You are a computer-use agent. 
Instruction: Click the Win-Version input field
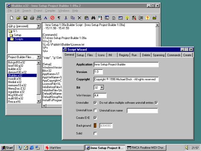click(x=100, y=95)
